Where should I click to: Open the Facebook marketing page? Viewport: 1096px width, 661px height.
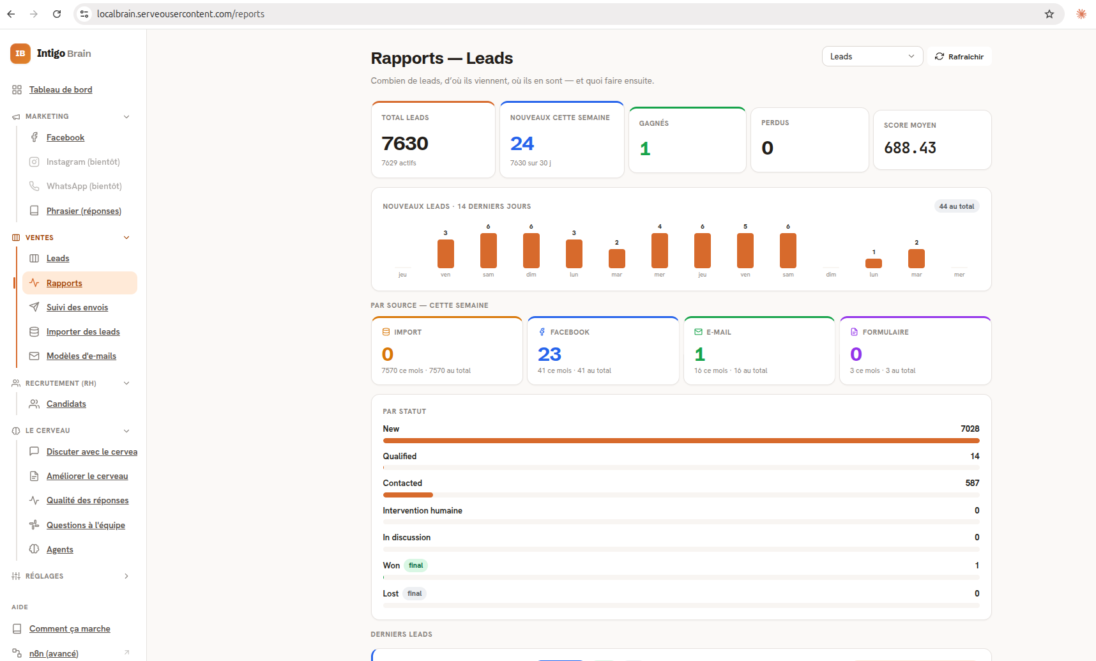[x=65, y=137]
